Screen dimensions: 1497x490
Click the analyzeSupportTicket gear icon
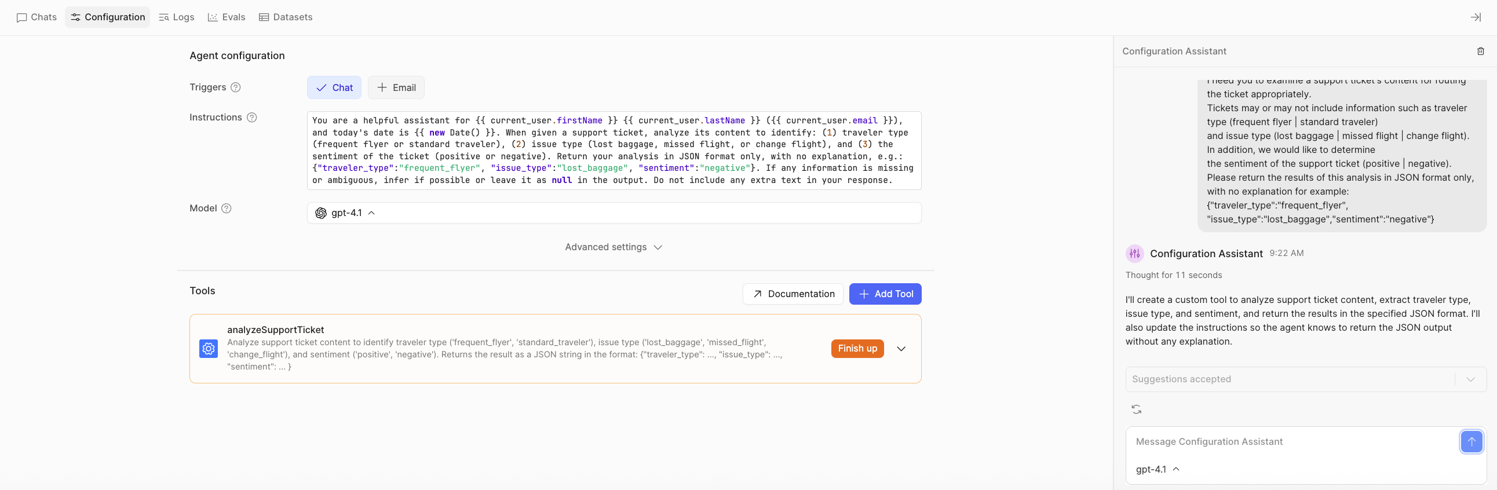[x=209, y=349]
